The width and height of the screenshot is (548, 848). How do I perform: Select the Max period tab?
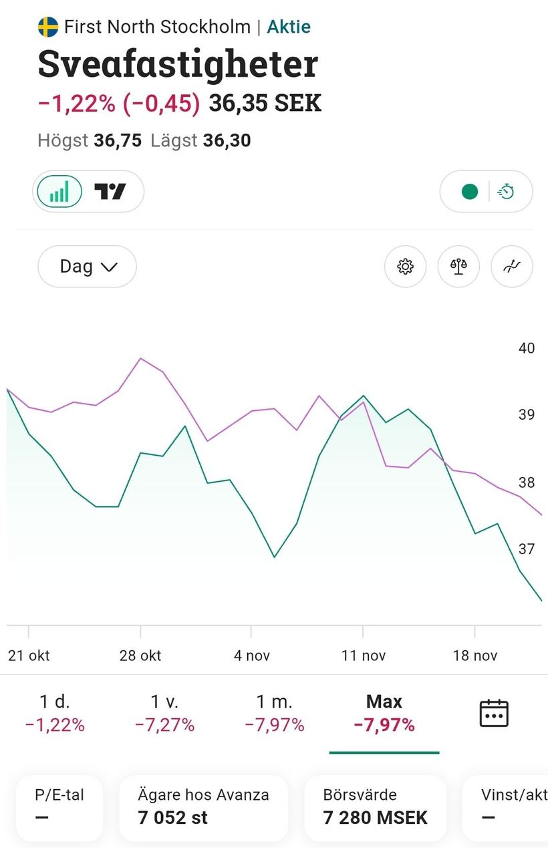(x=384, y=712)
